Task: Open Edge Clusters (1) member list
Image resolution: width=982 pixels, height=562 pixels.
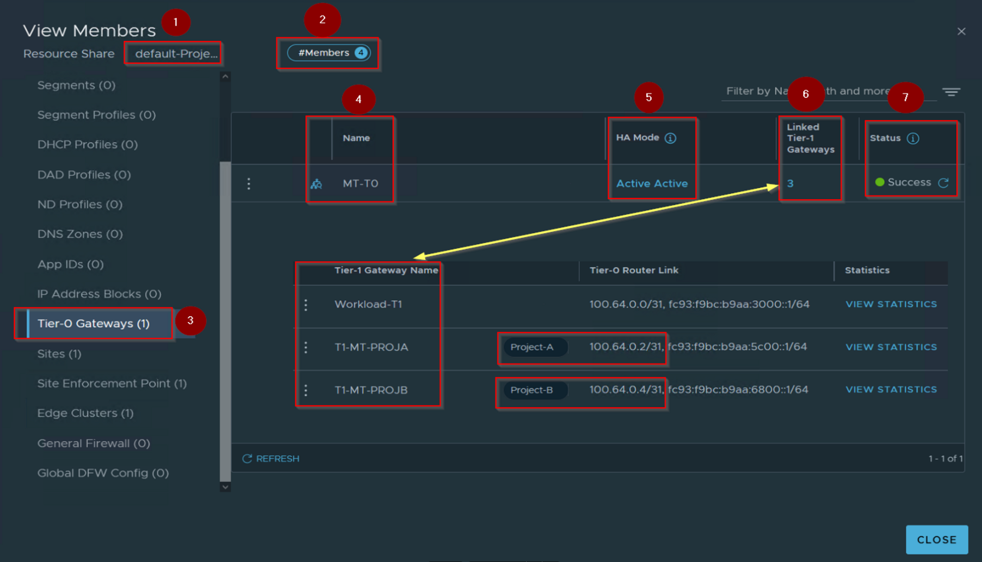Action: pos(85,413)
